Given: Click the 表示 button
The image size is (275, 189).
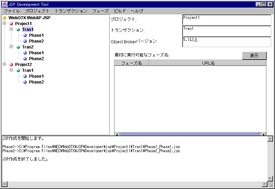Looking at the screenshot, I should [x=254, y=56].
